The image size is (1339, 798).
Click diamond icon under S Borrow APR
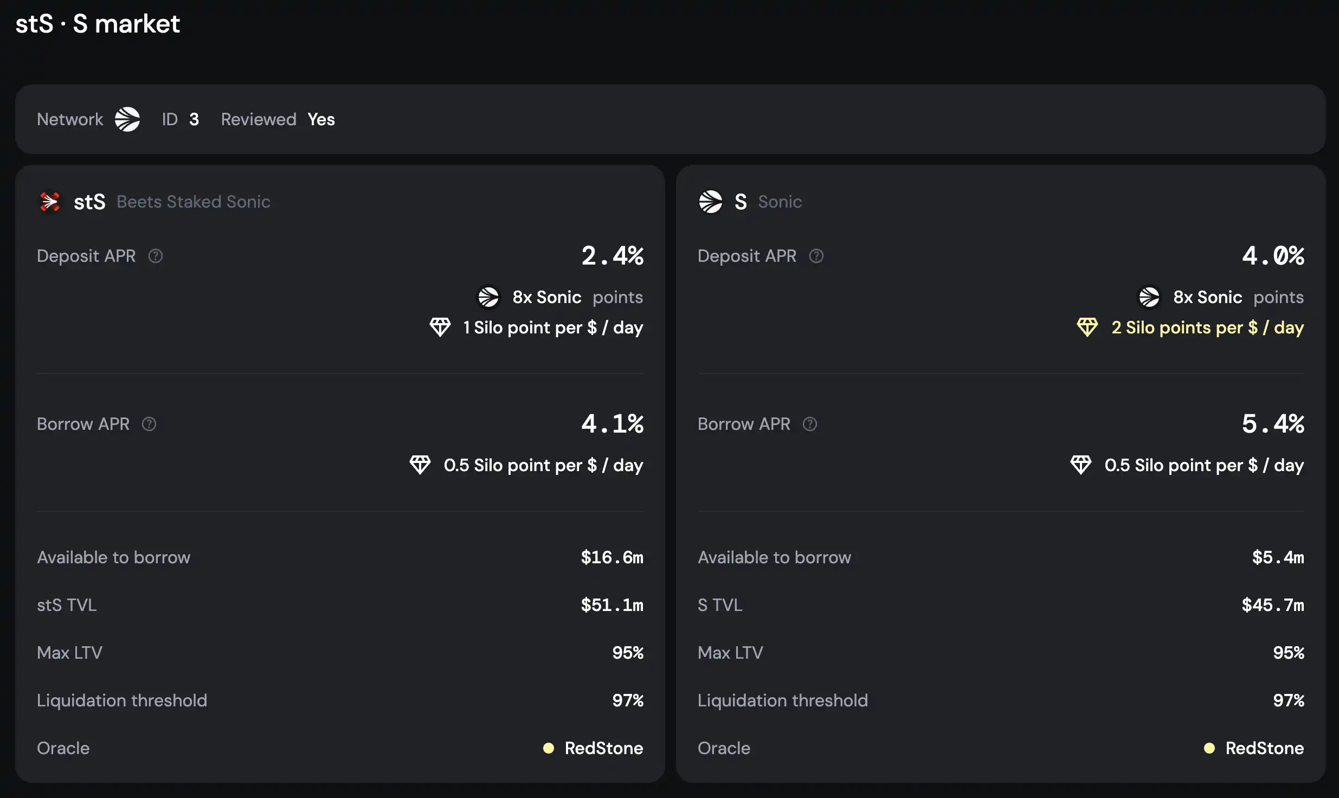(1080, 465)
